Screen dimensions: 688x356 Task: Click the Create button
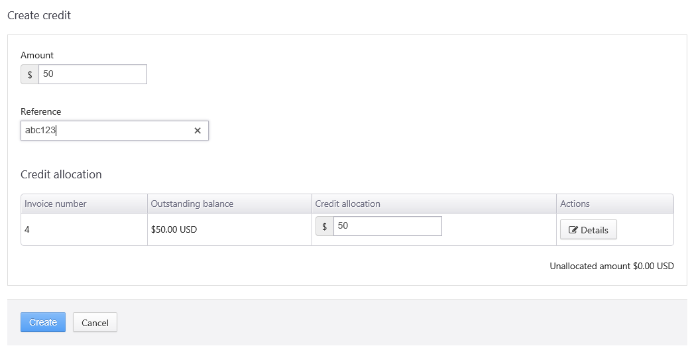tap(43, 322)
